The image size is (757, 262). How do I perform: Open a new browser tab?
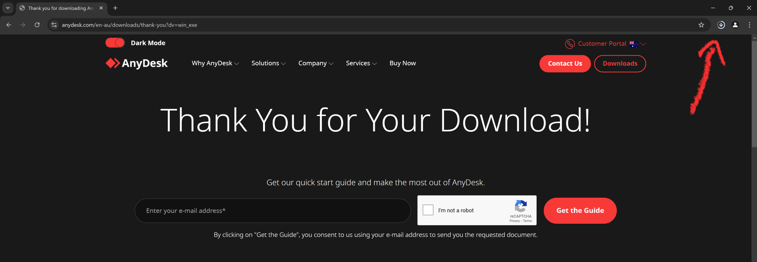click(115, 8)
